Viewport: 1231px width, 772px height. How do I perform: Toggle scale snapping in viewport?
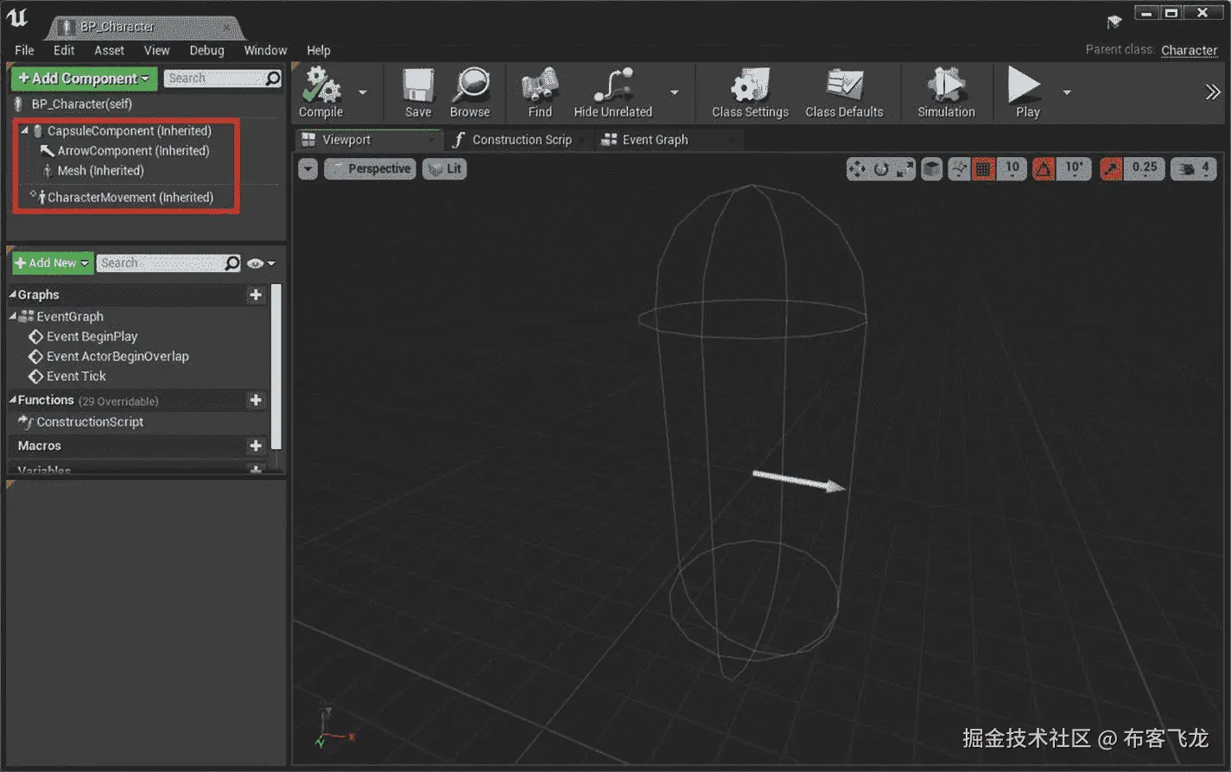pyautogui.click(x=1112, y=169)
